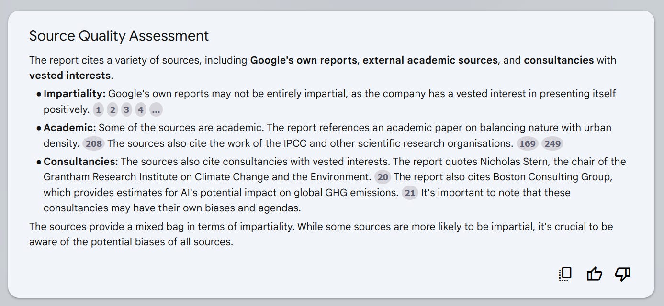
Task: Open citation 169 for IPCC work
Action: 528,143
